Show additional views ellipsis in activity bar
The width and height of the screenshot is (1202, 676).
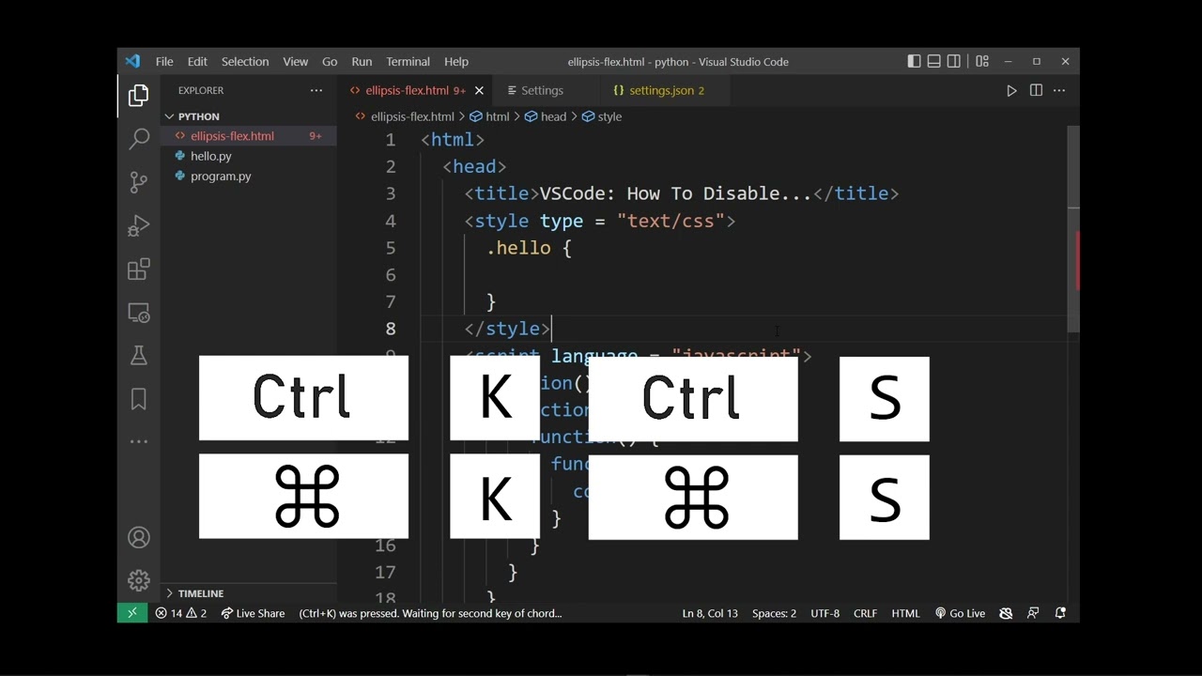pyautogui.click(x=139, y=441)
